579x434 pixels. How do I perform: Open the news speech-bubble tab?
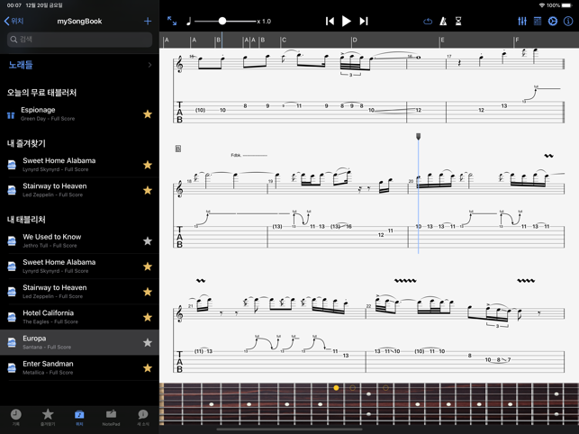143,418
